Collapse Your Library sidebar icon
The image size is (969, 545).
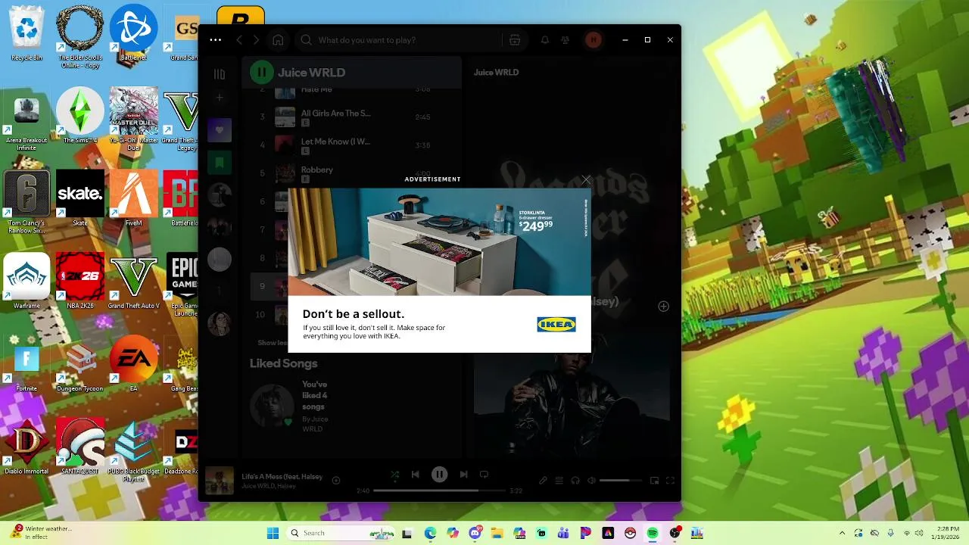(220, 74)
